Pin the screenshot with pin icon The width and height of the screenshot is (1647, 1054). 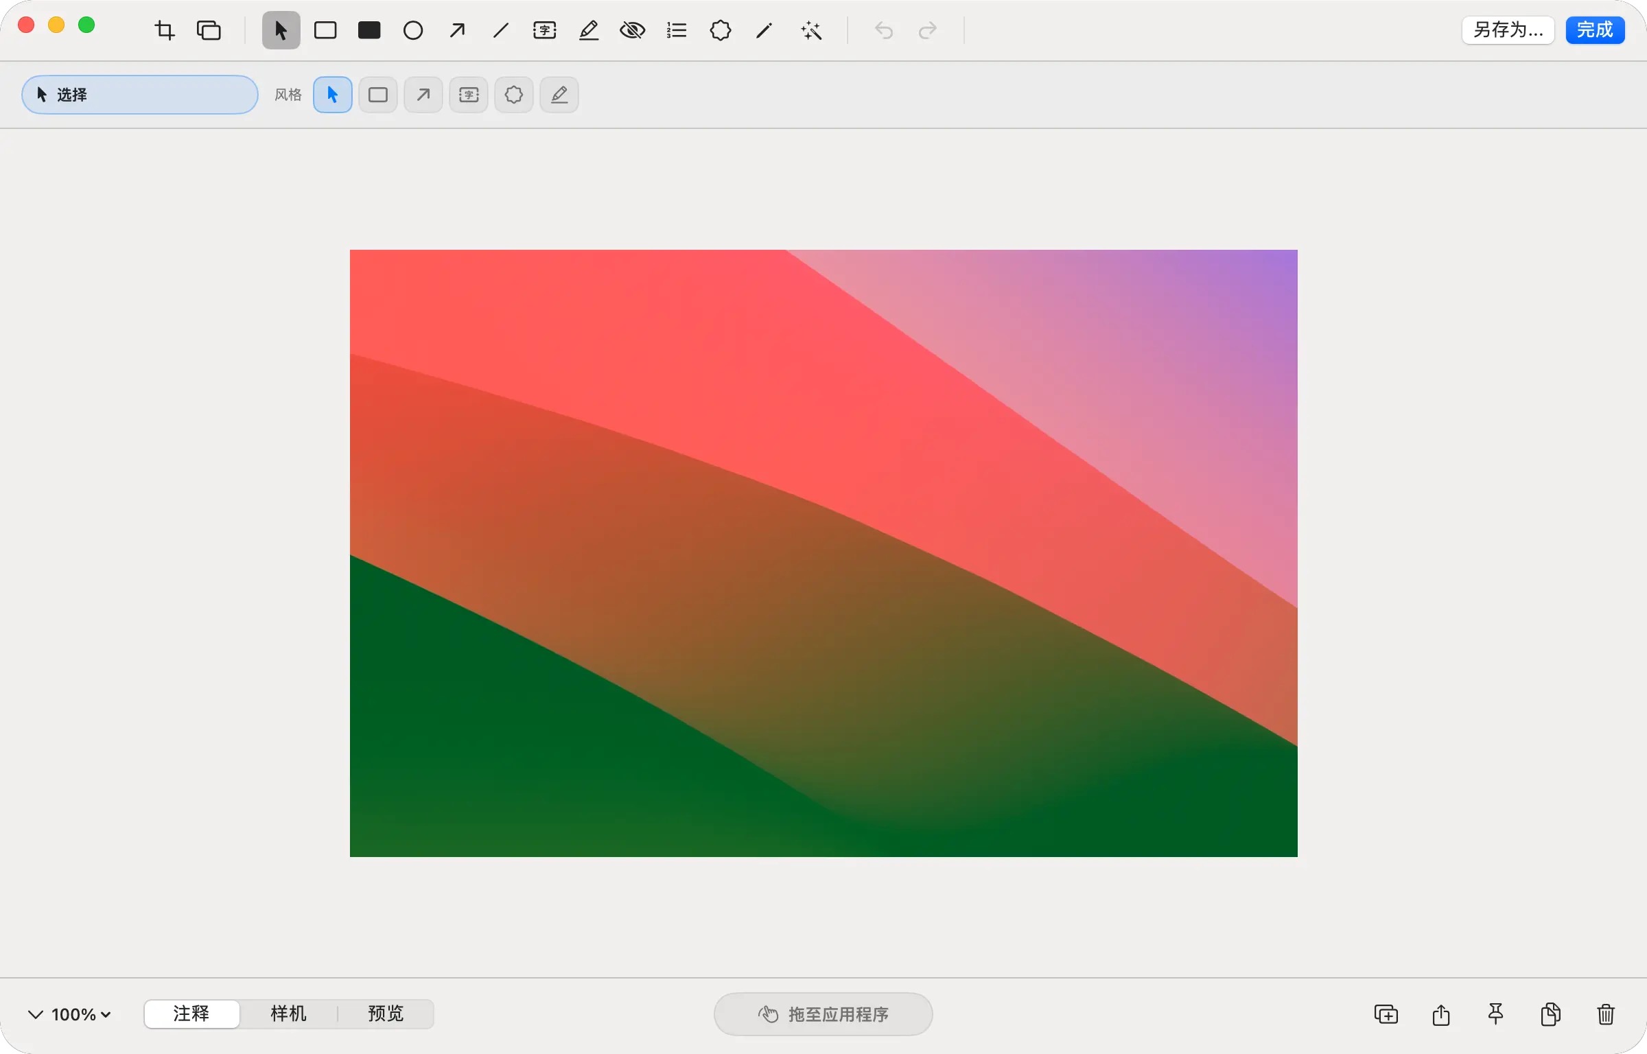coord(1496,1014)
